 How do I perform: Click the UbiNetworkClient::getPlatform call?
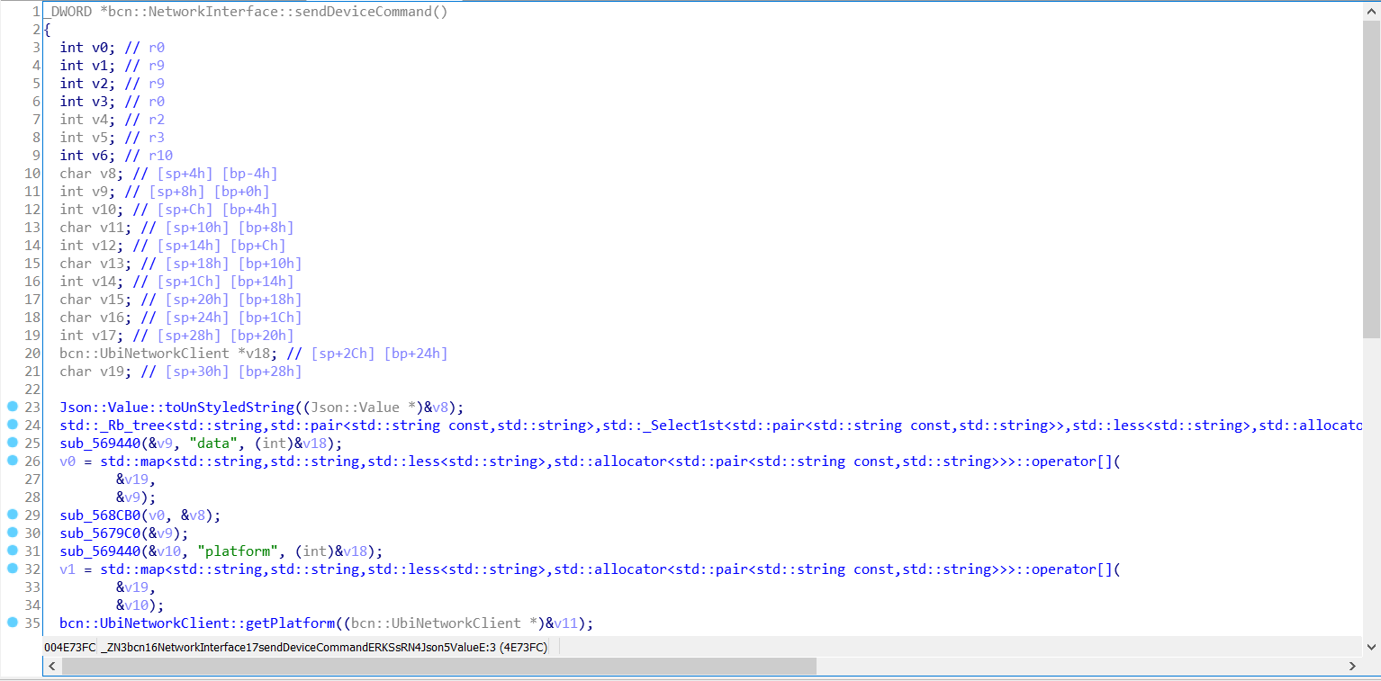click(327, 623)
